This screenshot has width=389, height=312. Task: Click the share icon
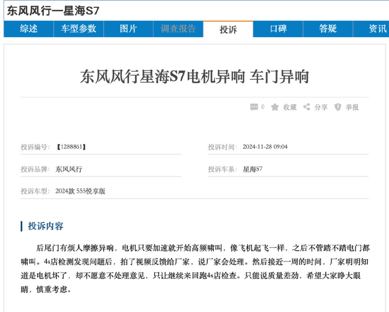[307, 107]
